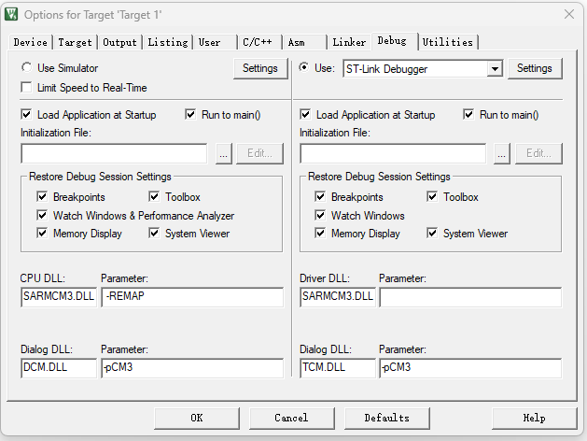Screen dimensions: 587x441
Task: Open the Listing tab
Action: (167, 42)
